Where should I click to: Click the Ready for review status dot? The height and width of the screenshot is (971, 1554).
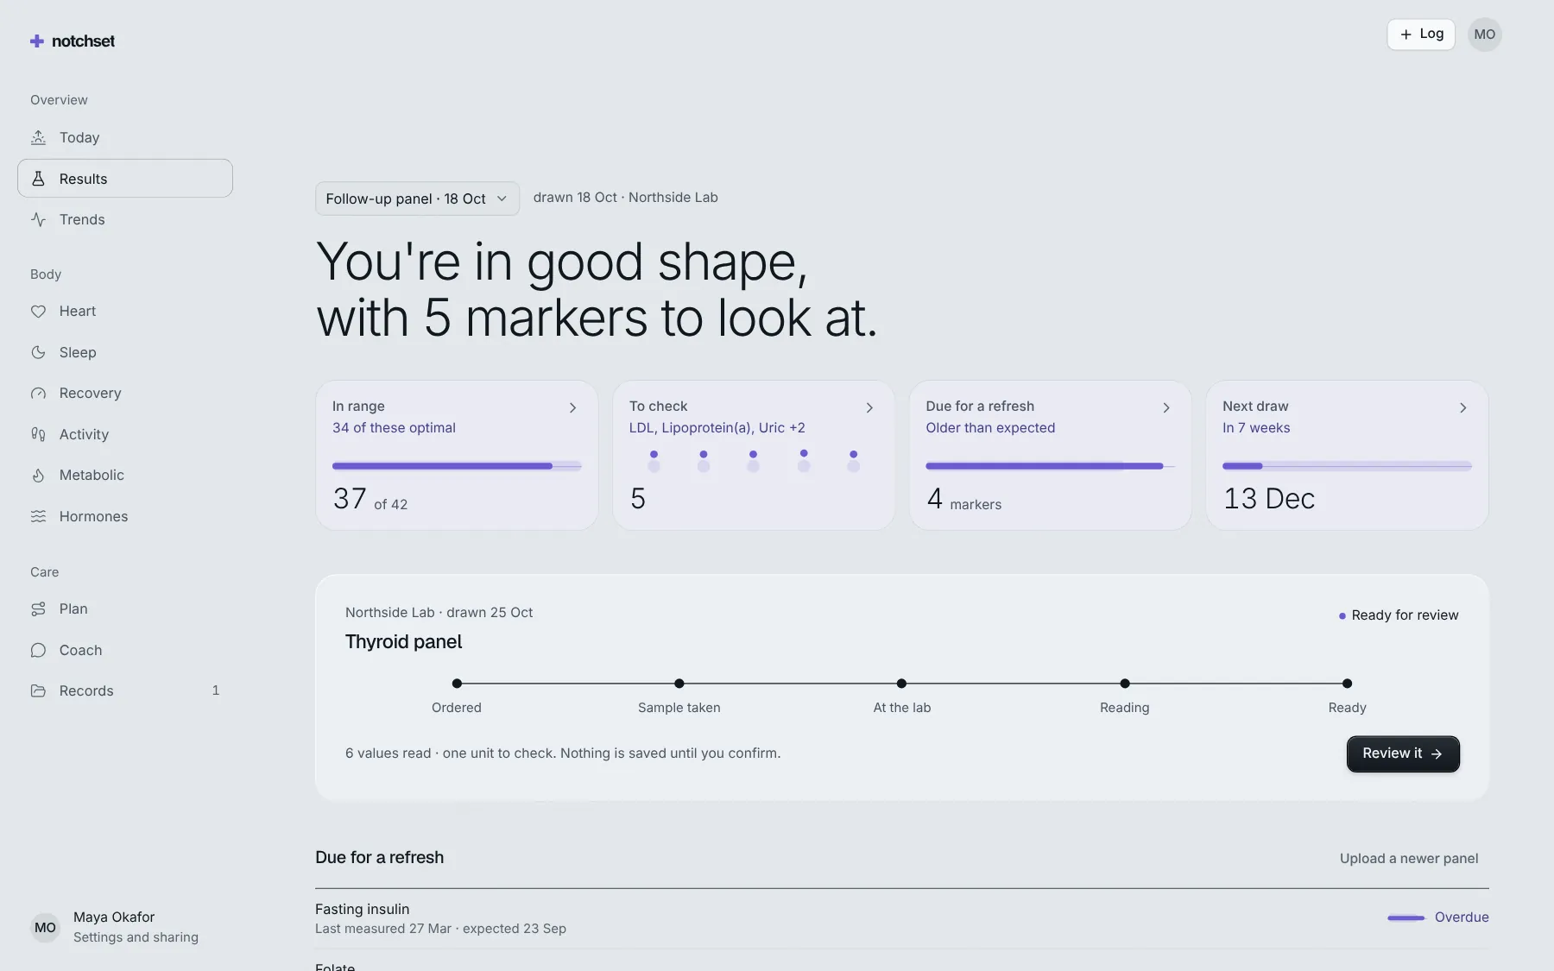[x=1342, y=616]
